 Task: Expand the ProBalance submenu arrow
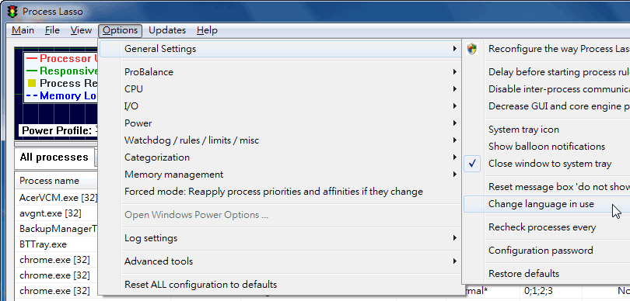coord(455,72)
